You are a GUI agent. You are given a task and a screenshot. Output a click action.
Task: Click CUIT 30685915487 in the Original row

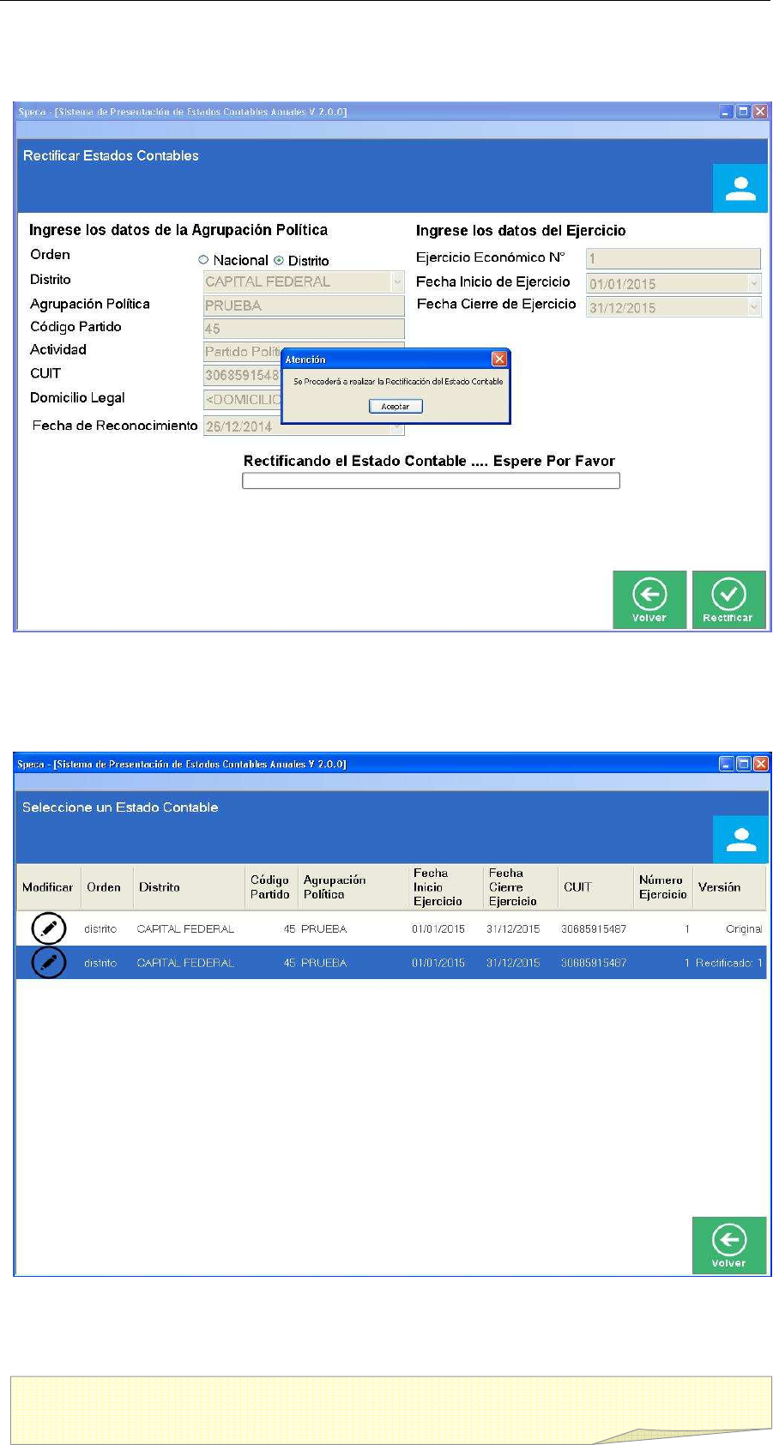click(594, 929)
